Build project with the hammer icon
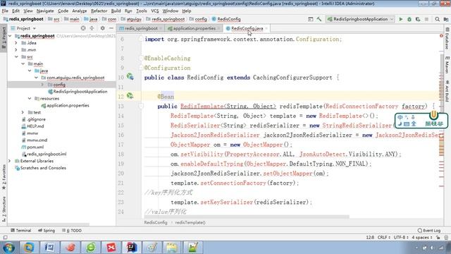451x254 pixels. coord(319,19)
